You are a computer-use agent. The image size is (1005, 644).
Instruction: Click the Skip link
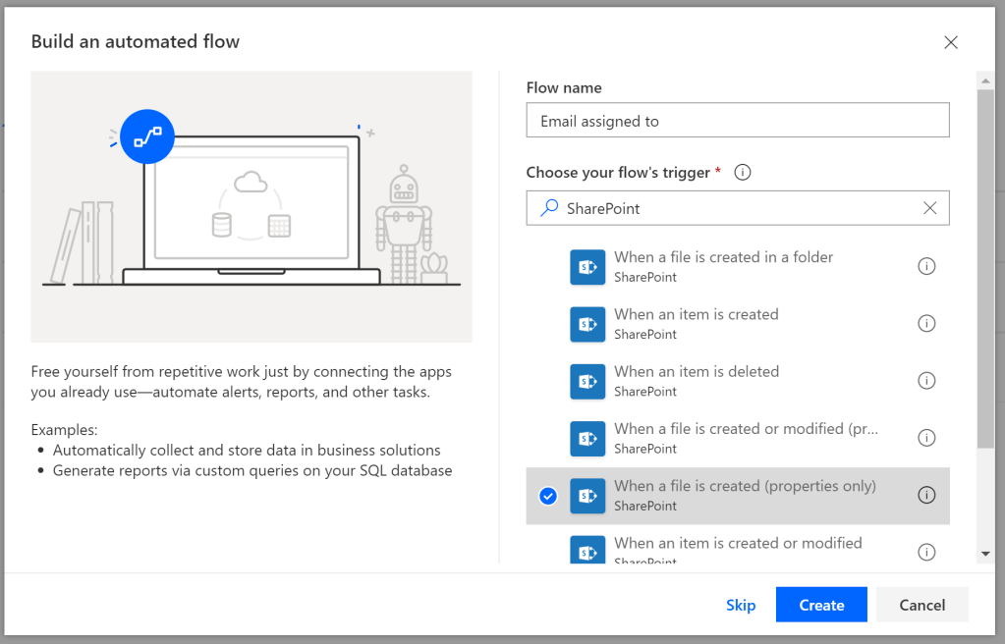741,605
